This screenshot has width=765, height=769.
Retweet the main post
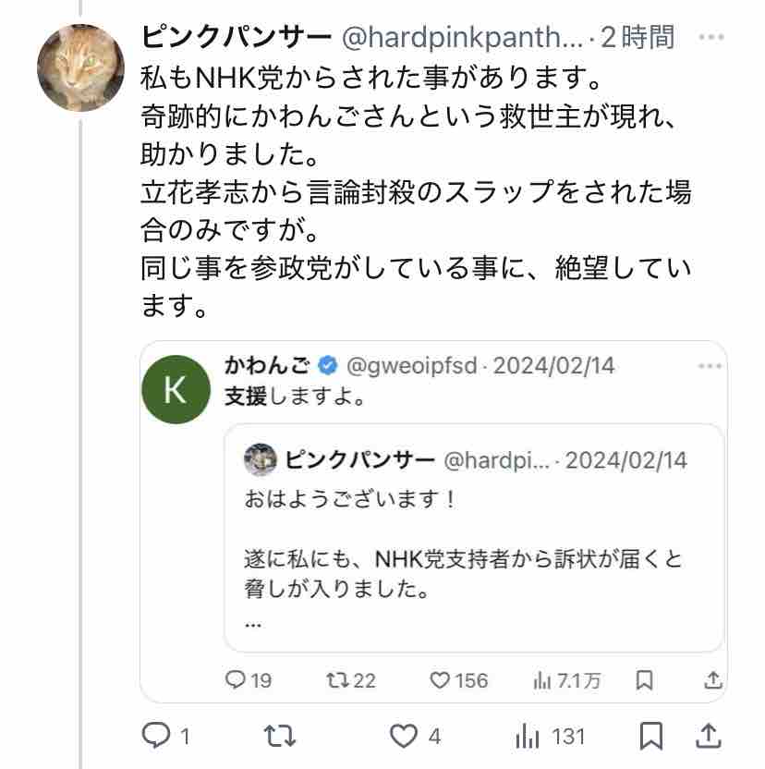click(280, 737)
